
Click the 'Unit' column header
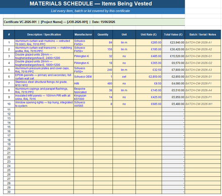[x=124, y=34]
